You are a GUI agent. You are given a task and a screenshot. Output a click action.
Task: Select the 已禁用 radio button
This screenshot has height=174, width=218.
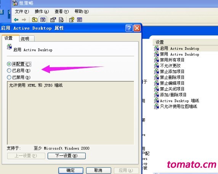[x=9, y=77]
